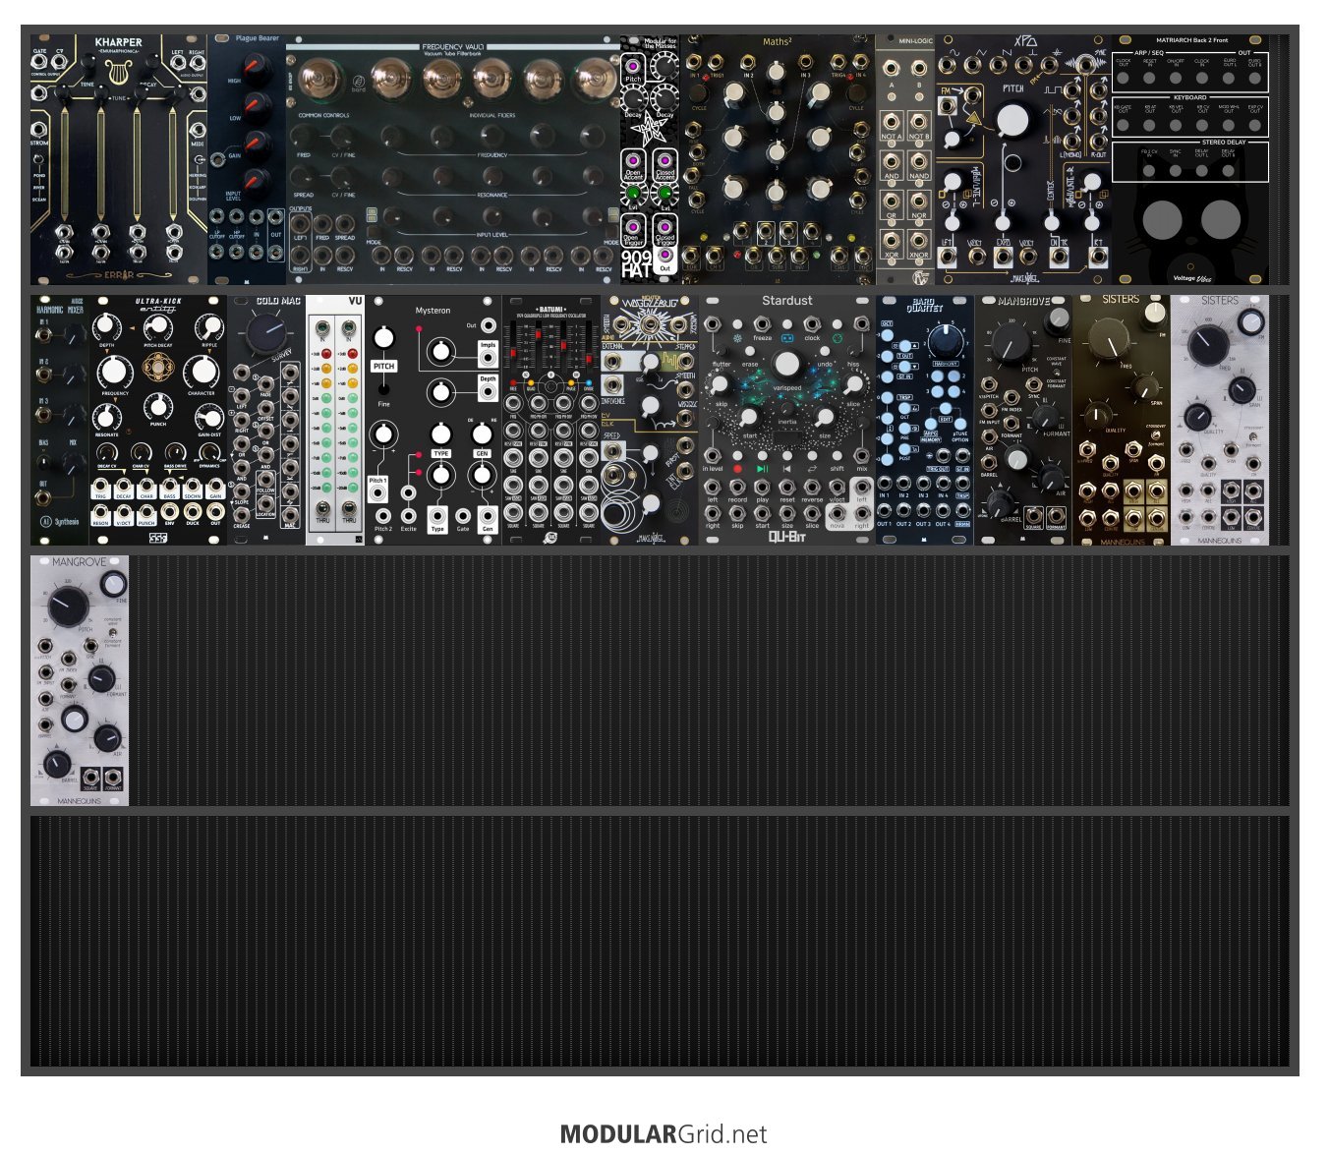Click input jack A on Mini-Logic

[x=892, y=69]
